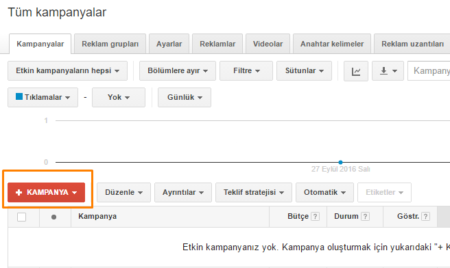Open the Filtre dropdown
The width and height of the screenshot is (450, 268).
[x=246, y=70]
